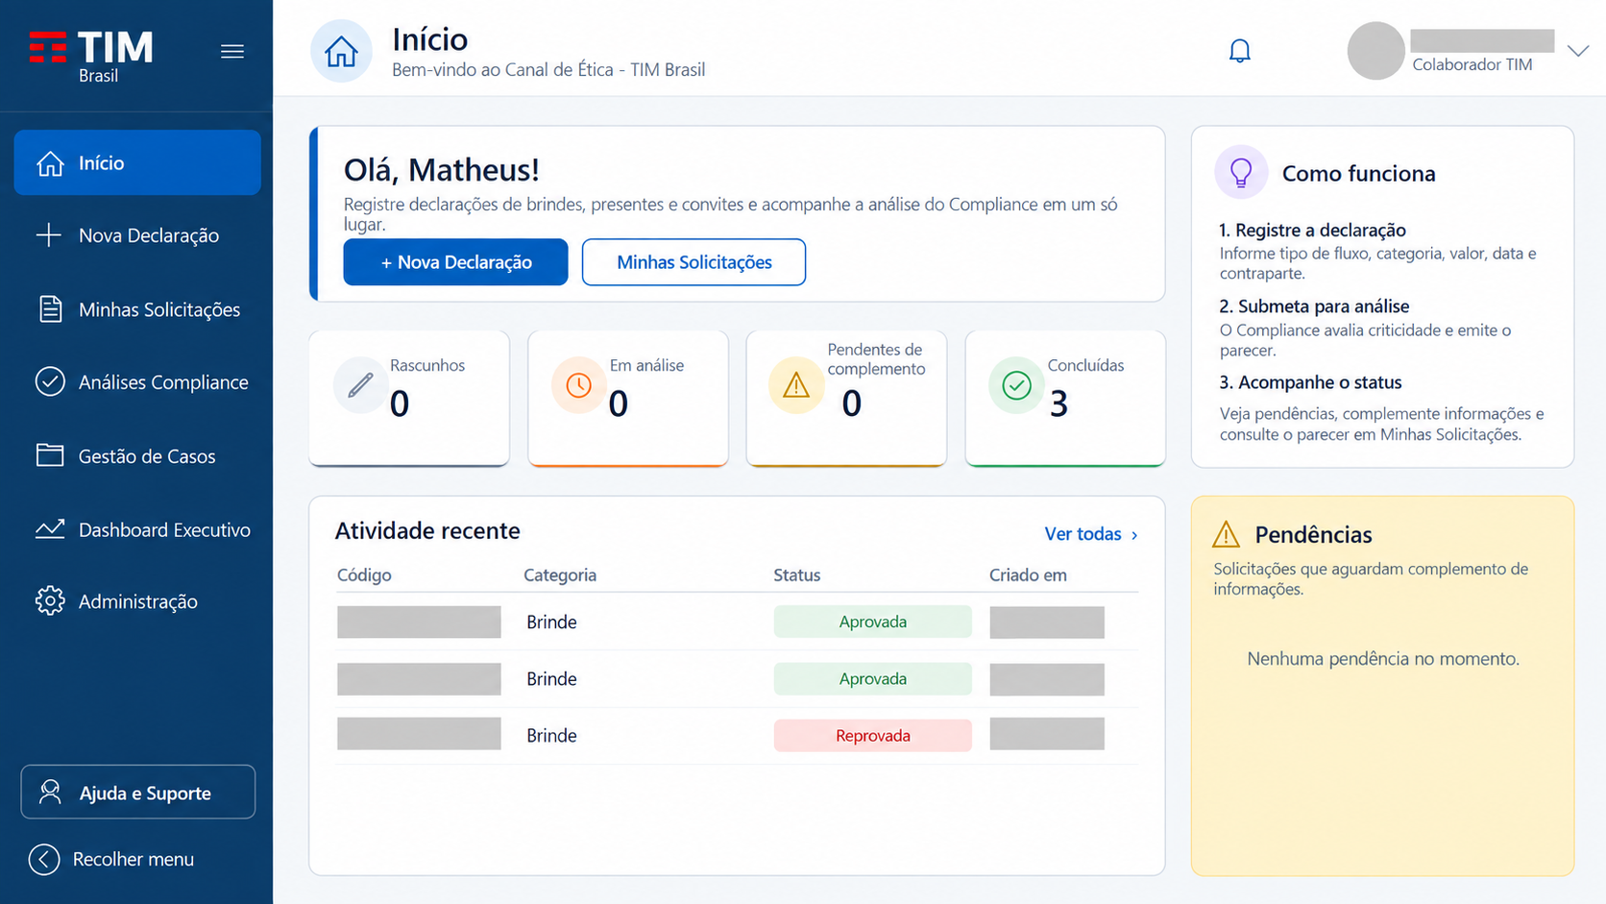Viewport: 1606px width, 904px height.
Task: Select the Concluídas count 3
Action: [x=1058, y=403]
